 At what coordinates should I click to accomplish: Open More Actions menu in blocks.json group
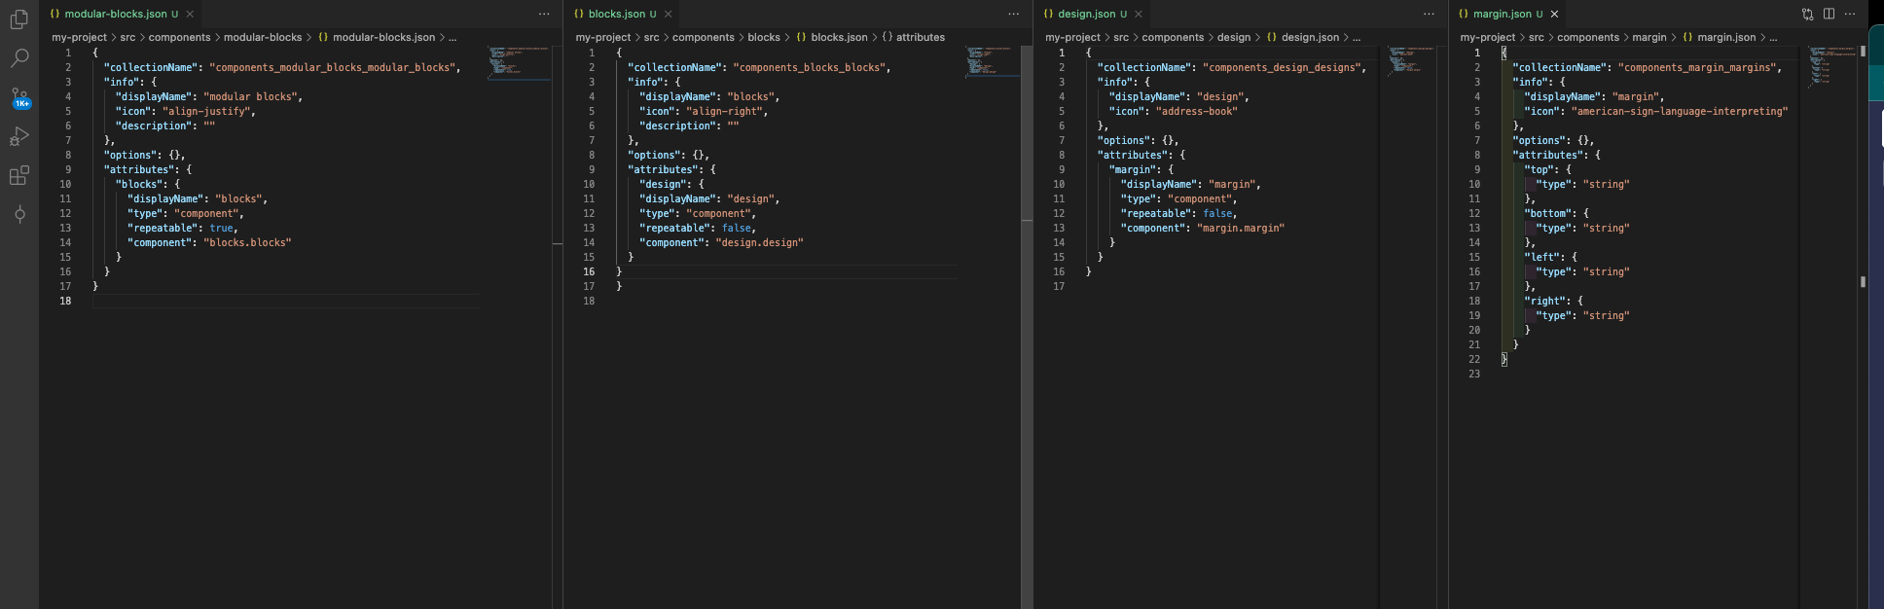pos(1014,14)
